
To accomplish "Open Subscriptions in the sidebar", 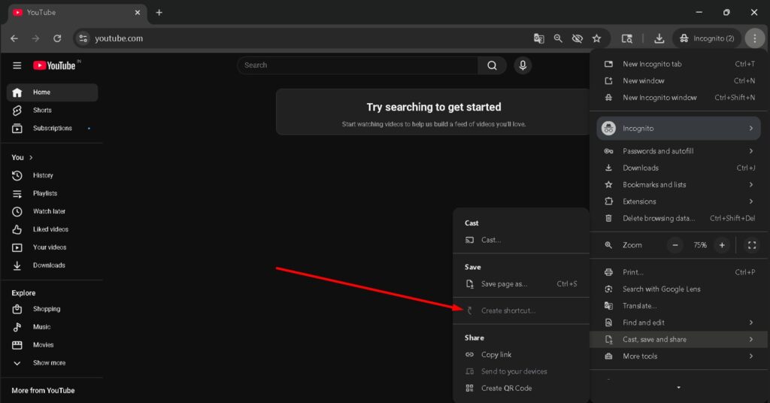I will click(x=52, y=128).
